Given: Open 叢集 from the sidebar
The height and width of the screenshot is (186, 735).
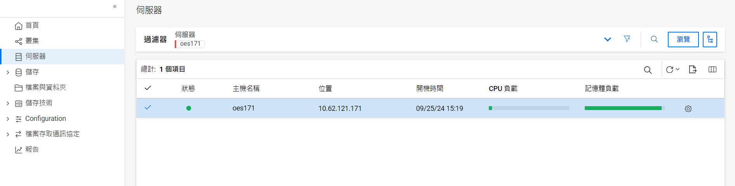Looking at the screenshot, I should coord(32,41).
